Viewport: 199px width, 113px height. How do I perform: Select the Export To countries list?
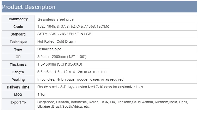point(113,104)
